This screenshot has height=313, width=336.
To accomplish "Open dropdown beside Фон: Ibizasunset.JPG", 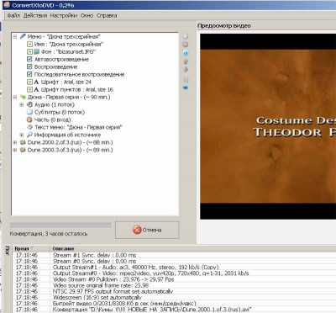I will pos(29,51).
